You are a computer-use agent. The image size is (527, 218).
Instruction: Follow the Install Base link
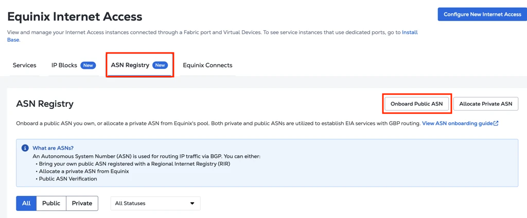point(410,32)
